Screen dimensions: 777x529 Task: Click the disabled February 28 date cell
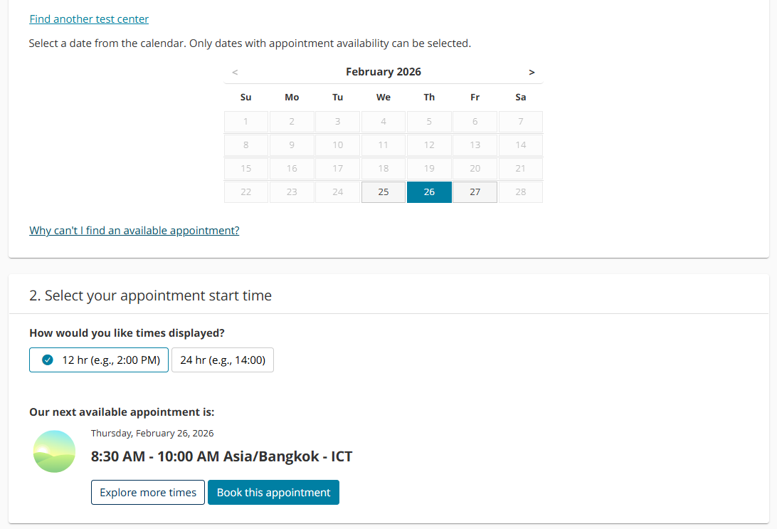[521, 192]
